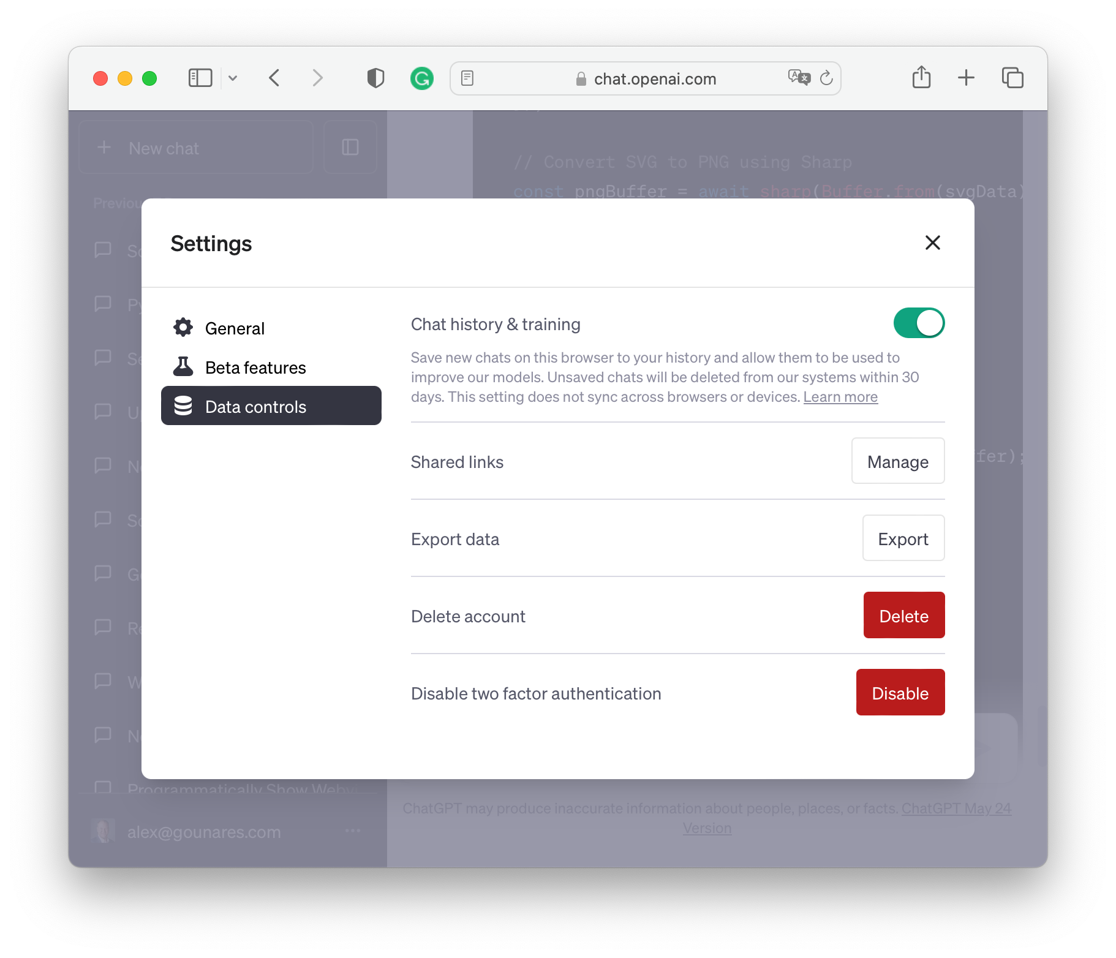The width and height of the screenshot is (1116, 958).
Task: Click the New chat button
Action: point(196,148)
